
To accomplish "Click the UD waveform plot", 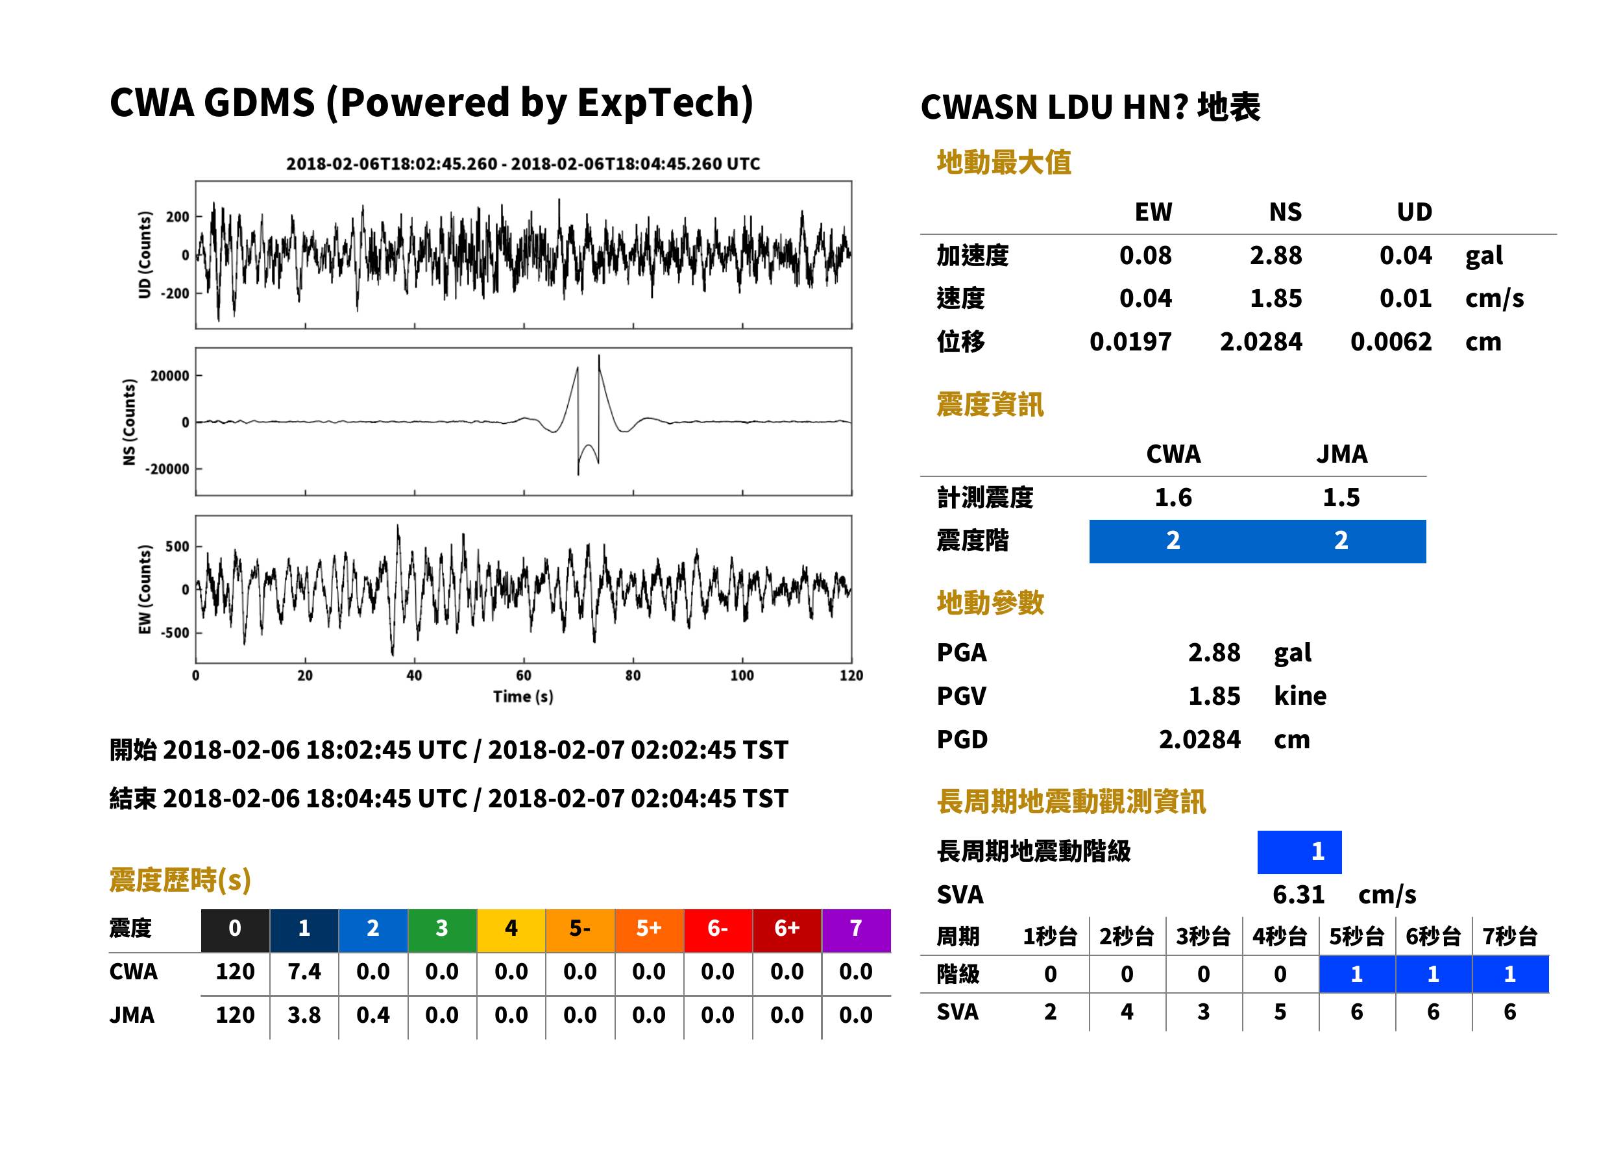I will [x=523, y=255].
